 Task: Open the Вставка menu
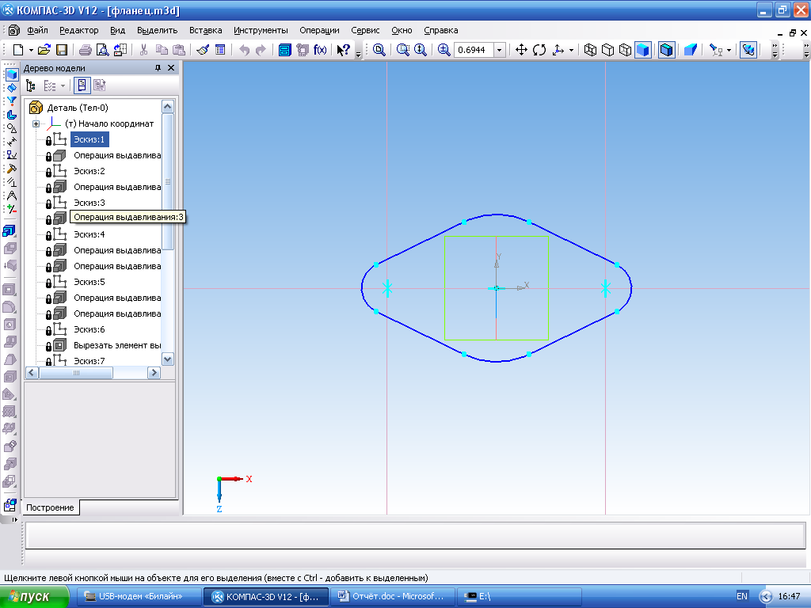(205, 31)
